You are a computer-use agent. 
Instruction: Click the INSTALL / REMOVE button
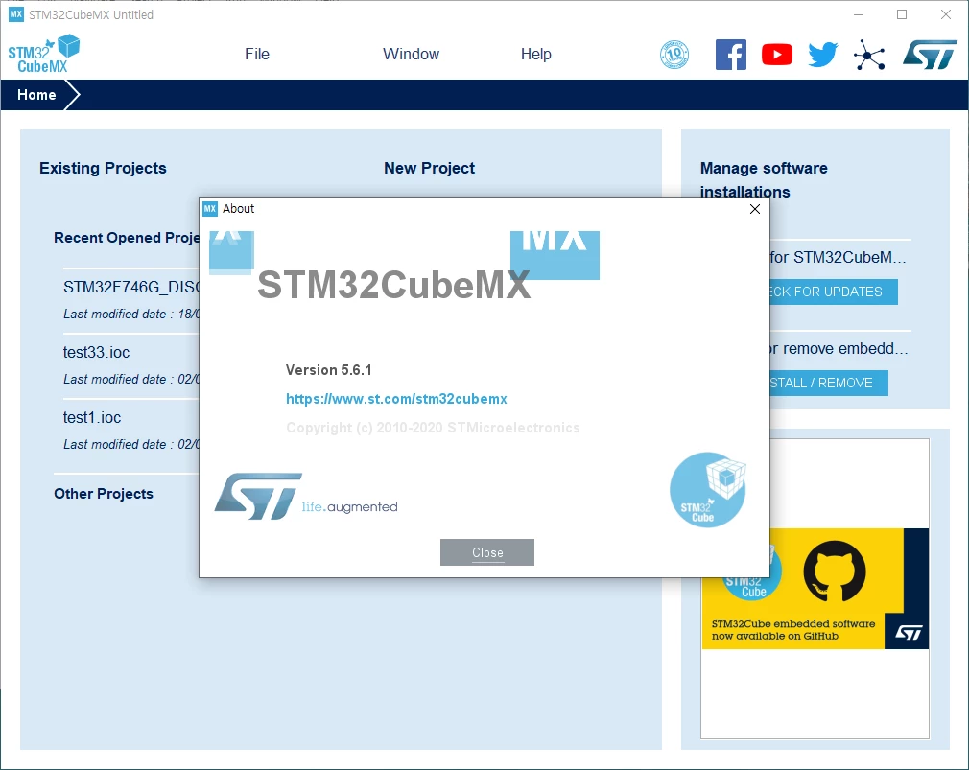(x=828, y=383)
